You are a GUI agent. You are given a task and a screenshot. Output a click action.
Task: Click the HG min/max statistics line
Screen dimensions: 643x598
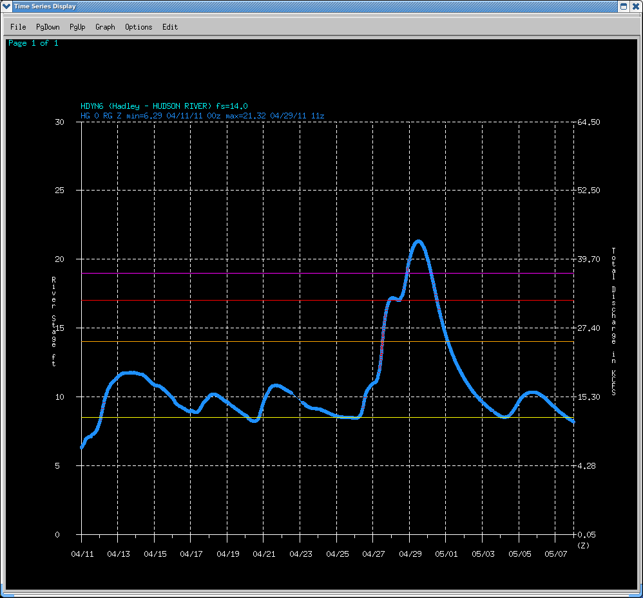[202, 116]
